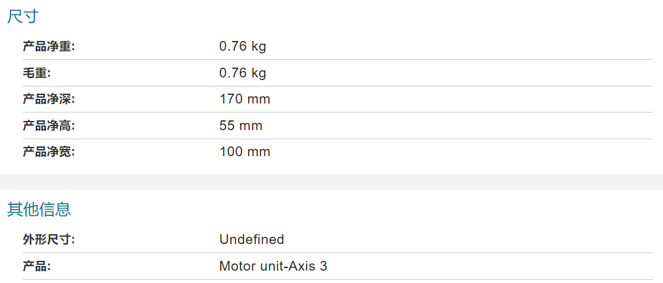663x283 pixels.
Task: Select the 产品净高 label
Action: click(x=49, y=126)
